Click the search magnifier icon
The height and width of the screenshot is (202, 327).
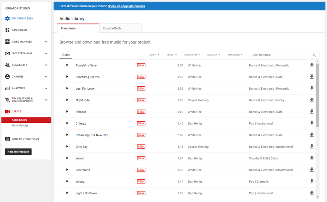tap(314, 55)
